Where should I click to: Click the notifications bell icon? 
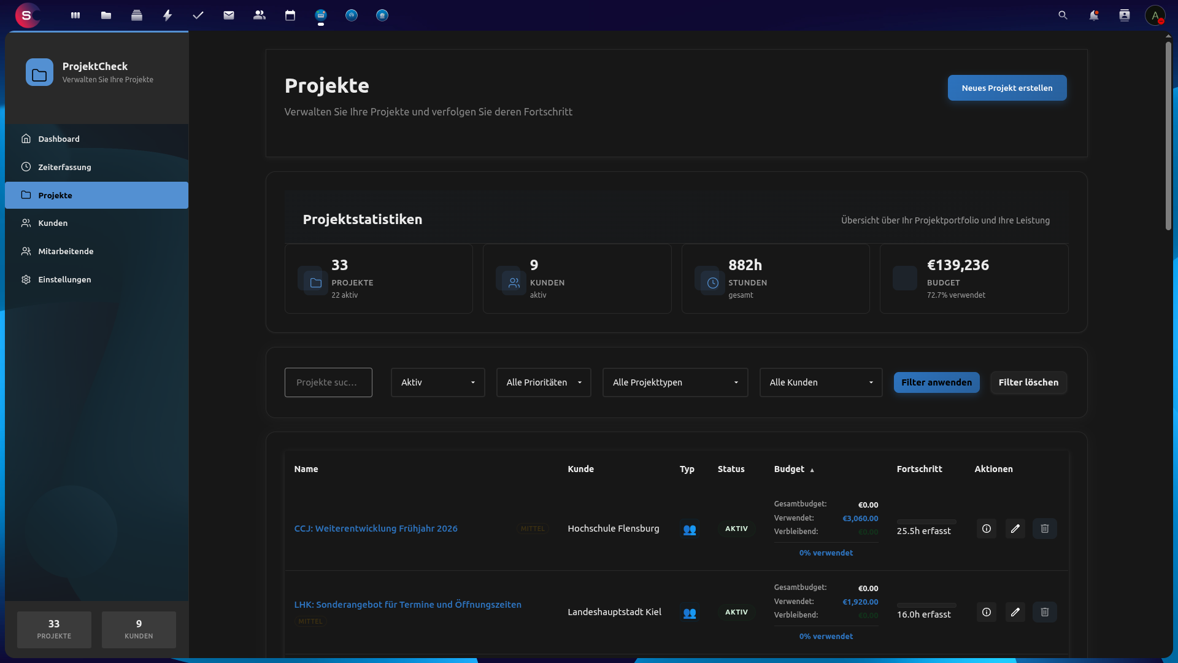[x=1094, y=15]
